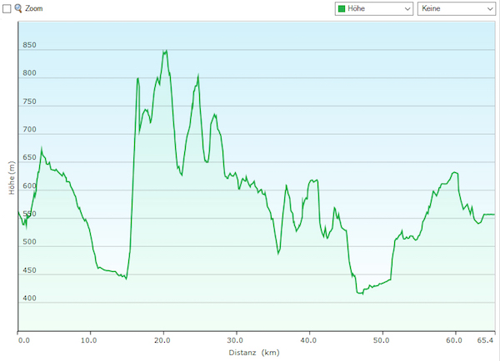The height and width of the screenshot is (361, 500).
Task: Click the 450 elevation axis label
Action: point(29,270)
